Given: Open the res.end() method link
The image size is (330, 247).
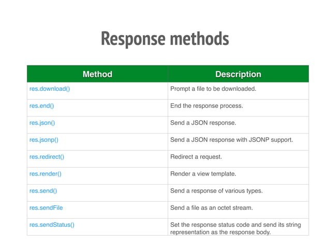Looking at the screenshot, I should click(42, 106).
